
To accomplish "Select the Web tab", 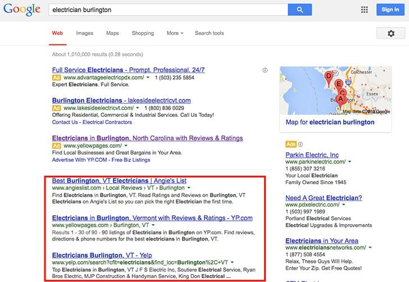I will click(57, 33).
